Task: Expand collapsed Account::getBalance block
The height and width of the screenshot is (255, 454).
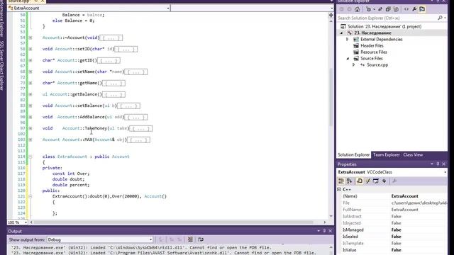Action: 30,94
